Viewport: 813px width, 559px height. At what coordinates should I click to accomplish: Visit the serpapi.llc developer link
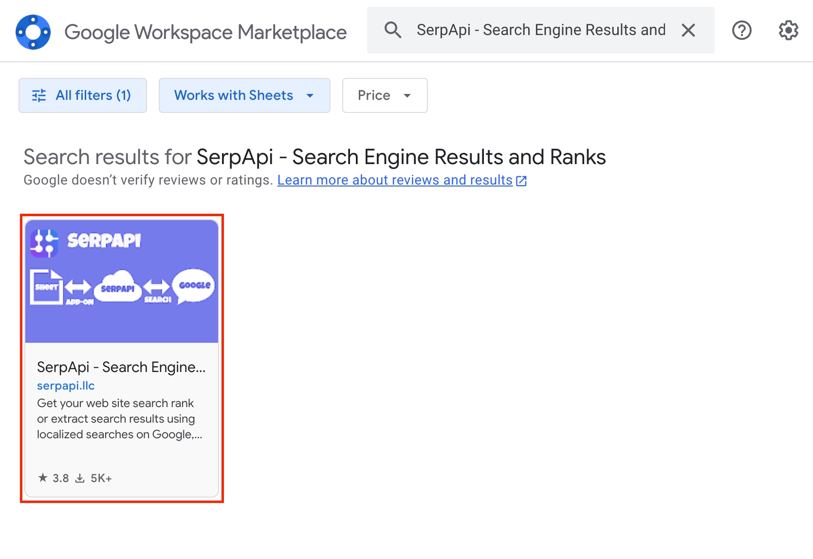(66, 386)
